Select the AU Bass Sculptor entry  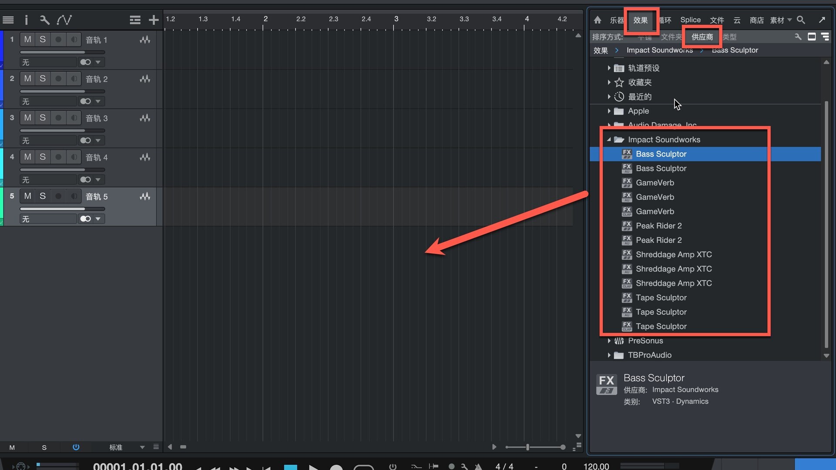(x=661, y=168)
